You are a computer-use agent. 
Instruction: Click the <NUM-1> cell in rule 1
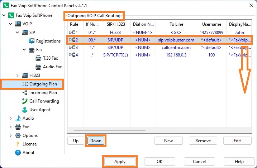point(143,33)
